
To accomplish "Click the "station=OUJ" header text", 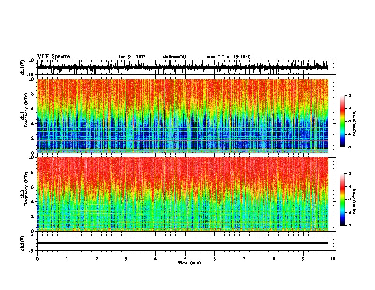I will [x=175, y=57].
